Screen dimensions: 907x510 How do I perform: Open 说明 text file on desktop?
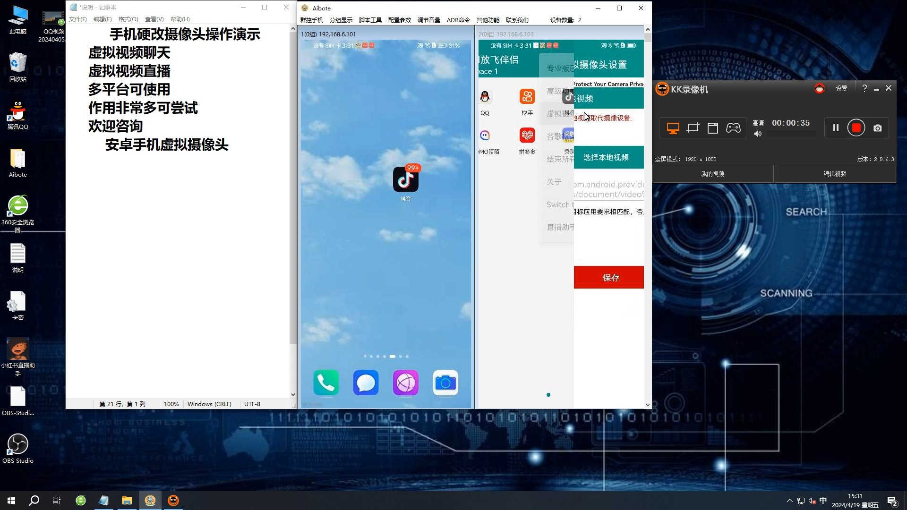(x=18, y=258)
